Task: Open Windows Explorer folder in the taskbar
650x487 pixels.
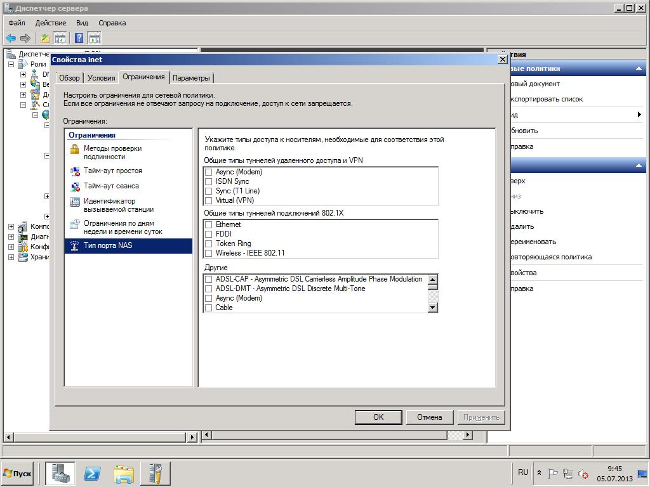Action: 124,474
